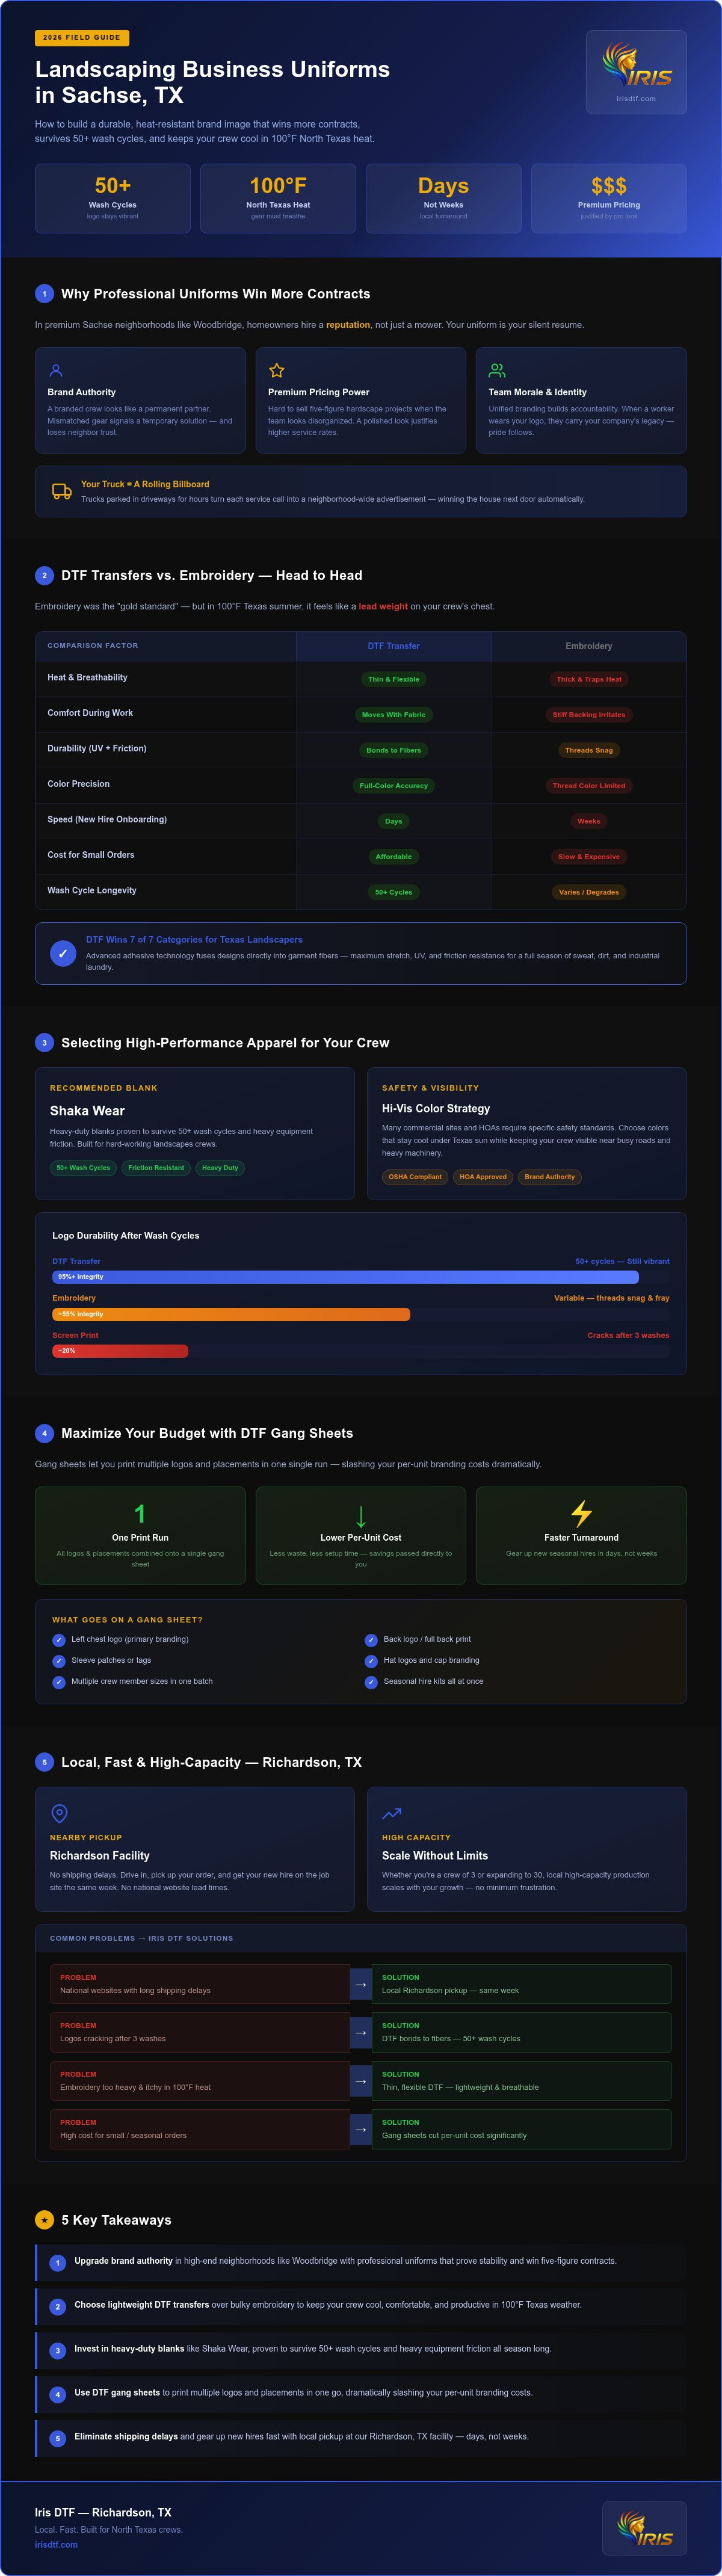Click the red Screen Print ~20% bar

(120, 1351)
